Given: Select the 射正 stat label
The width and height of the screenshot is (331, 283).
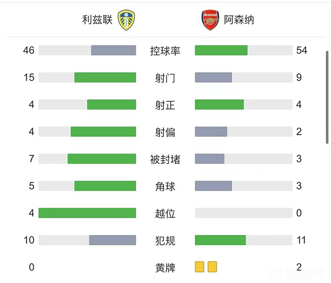Looking at the screenshot, I should pos(165,105).
